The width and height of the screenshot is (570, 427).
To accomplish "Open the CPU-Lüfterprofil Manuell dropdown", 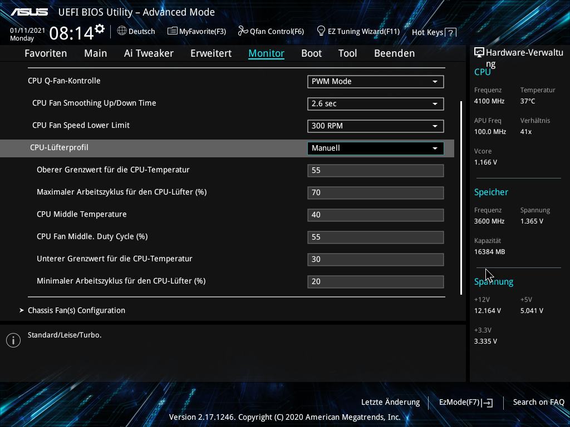I will point(376,148).
